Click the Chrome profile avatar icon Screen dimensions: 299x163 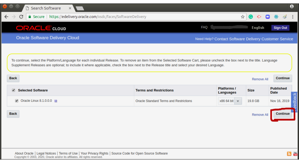[292, 6]
